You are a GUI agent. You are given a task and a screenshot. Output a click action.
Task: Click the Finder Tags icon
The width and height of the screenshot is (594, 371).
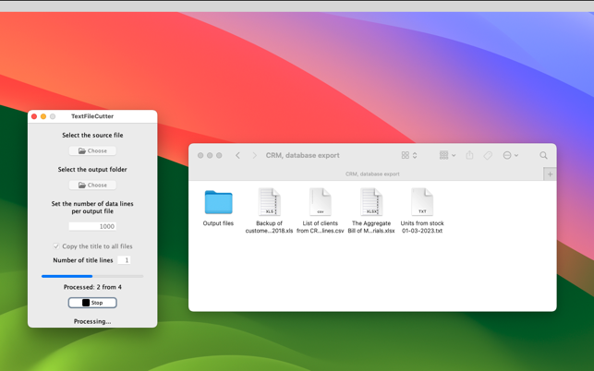tap(488, 155)
